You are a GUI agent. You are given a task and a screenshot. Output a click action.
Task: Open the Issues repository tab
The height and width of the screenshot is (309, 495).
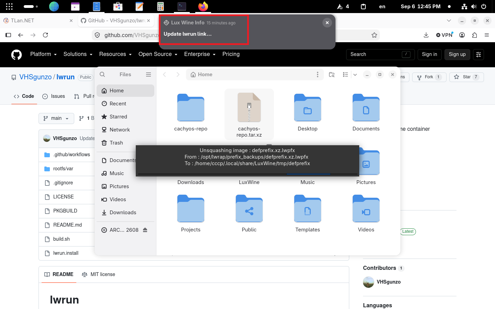pyautogui.click(x=54, y=96)
